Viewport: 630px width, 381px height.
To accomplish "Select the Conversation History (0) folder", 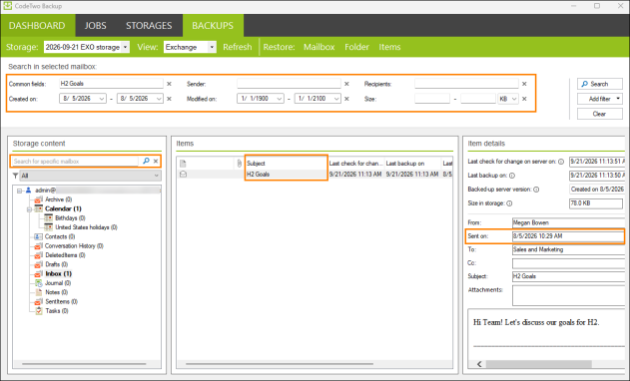I will [74, 245].
